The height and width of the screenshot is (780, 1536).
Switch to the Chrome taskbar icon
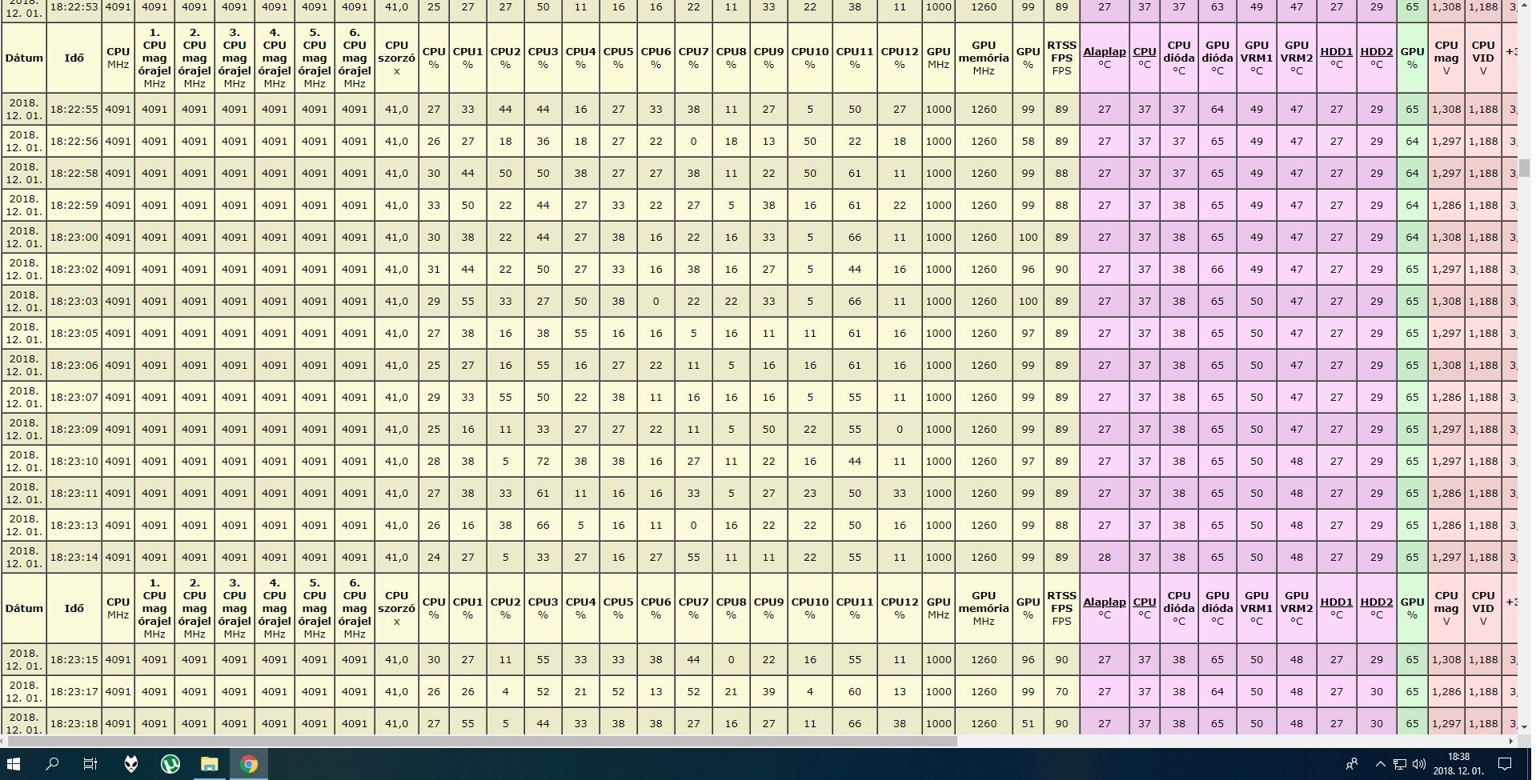point(248,764)
